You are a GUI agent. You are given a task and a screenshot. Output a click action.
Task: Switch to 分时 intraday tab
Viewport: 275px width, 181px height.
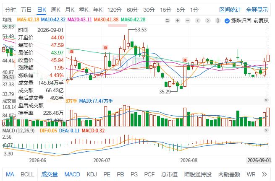(10, 10)
